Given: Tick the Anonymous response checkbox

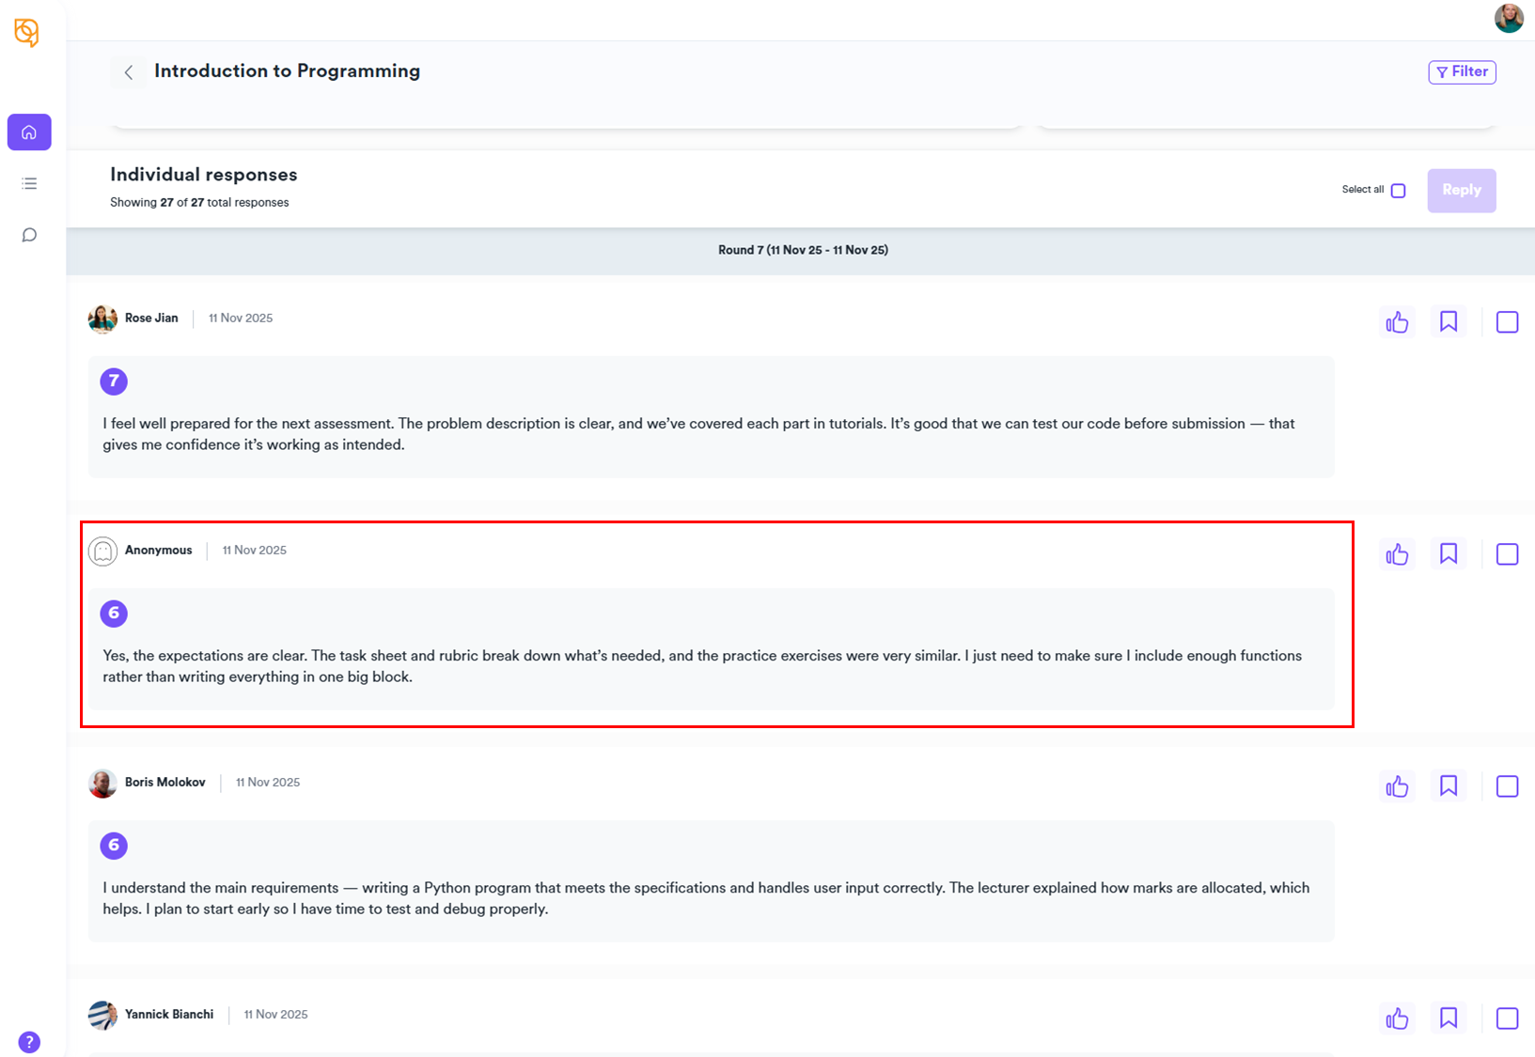Looking at the screenshot, I should coord(1507,554).
